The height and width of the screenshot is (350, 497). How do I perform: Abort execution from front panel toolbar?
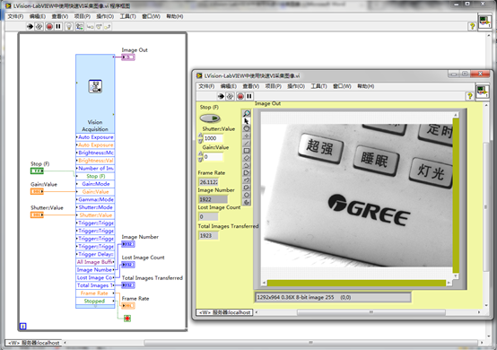click(240, 96)
